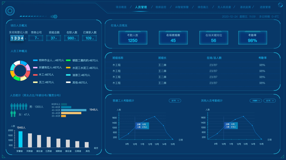286x160 pixels.
Task: Expand 近7天 dropdown for 其他人员考勤统计
Action: pos(270,100)
